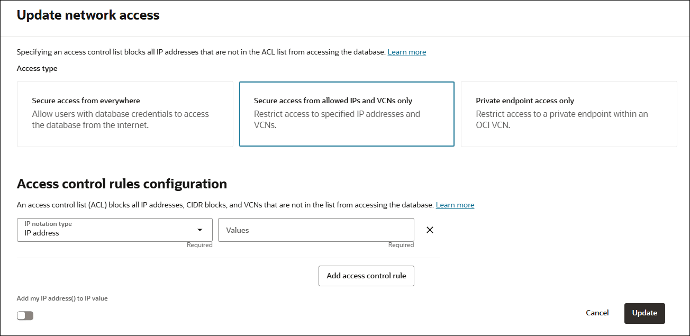Follow the ACL Learn more link
This screenshot has height=336, width=690.
pos(455,205)
